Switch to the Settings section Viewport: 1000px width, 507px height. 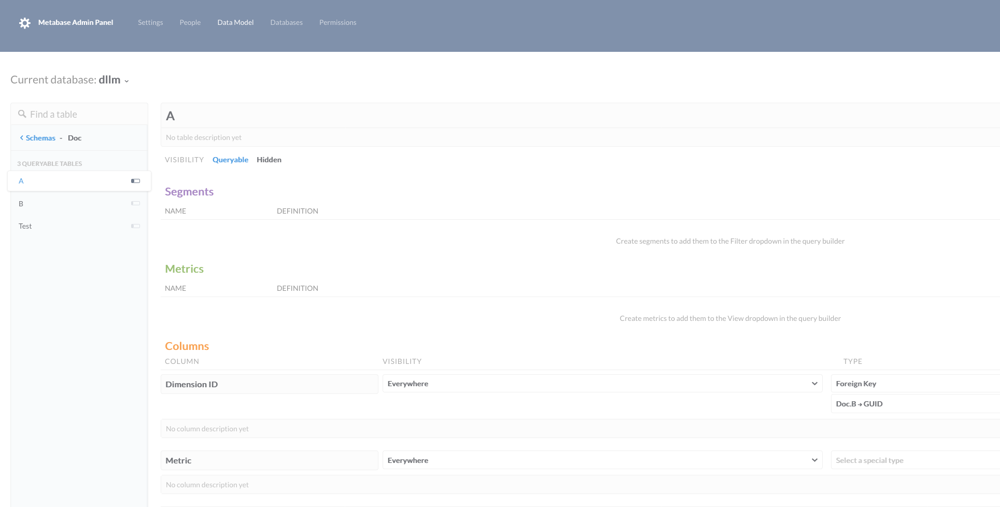pos(150,22)
